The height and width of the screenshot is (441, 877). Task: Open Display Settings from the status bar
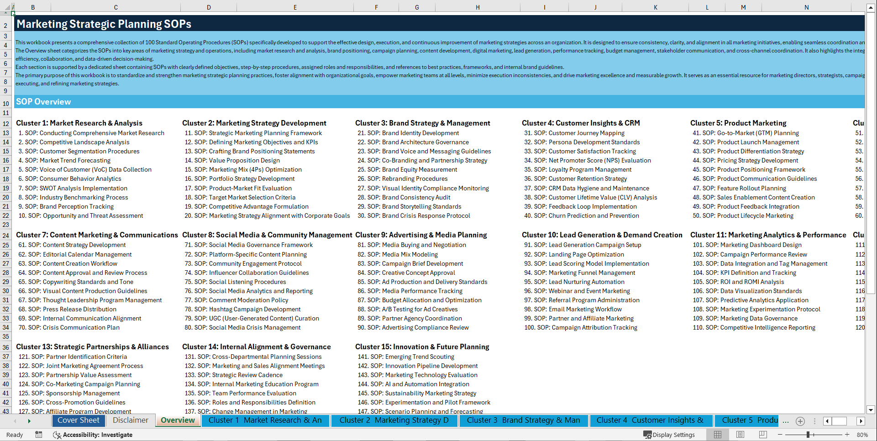(x=669, y=435)
